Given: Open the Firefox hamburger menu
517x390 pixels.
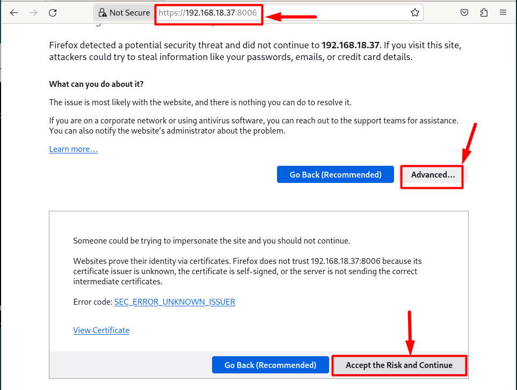Looking at the screenshot, I should (x=503, y=12).
